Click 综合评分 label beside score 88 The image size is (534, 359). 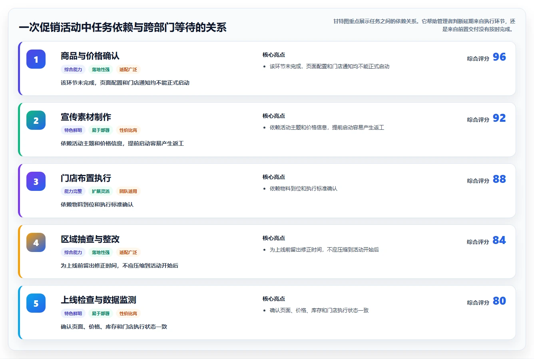pyautogui.click(x=478, y=180)
